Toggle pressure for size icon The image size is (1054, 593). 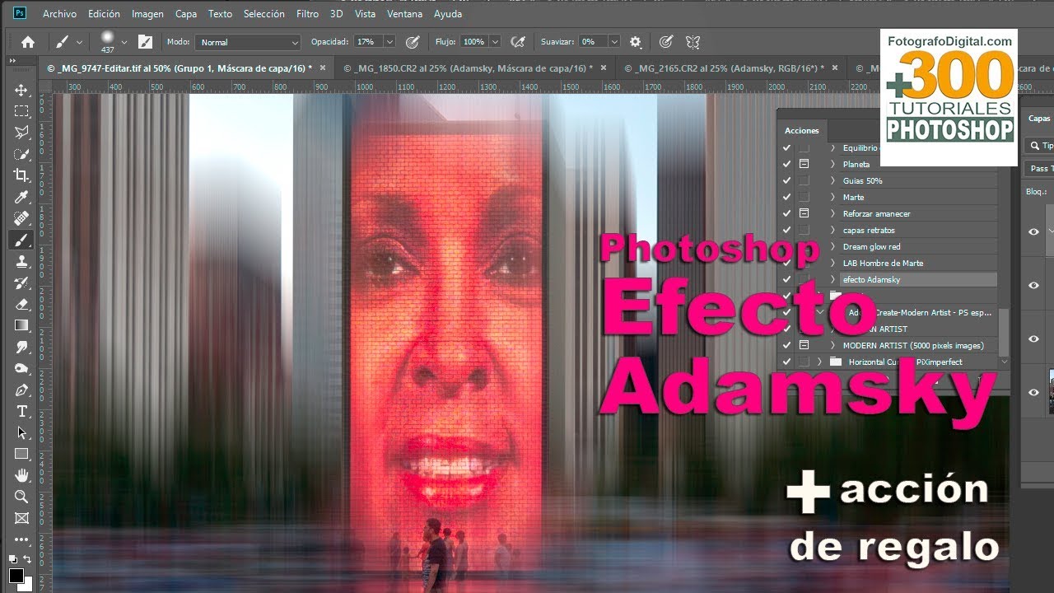pyautogui.click(x=666, y=42)
